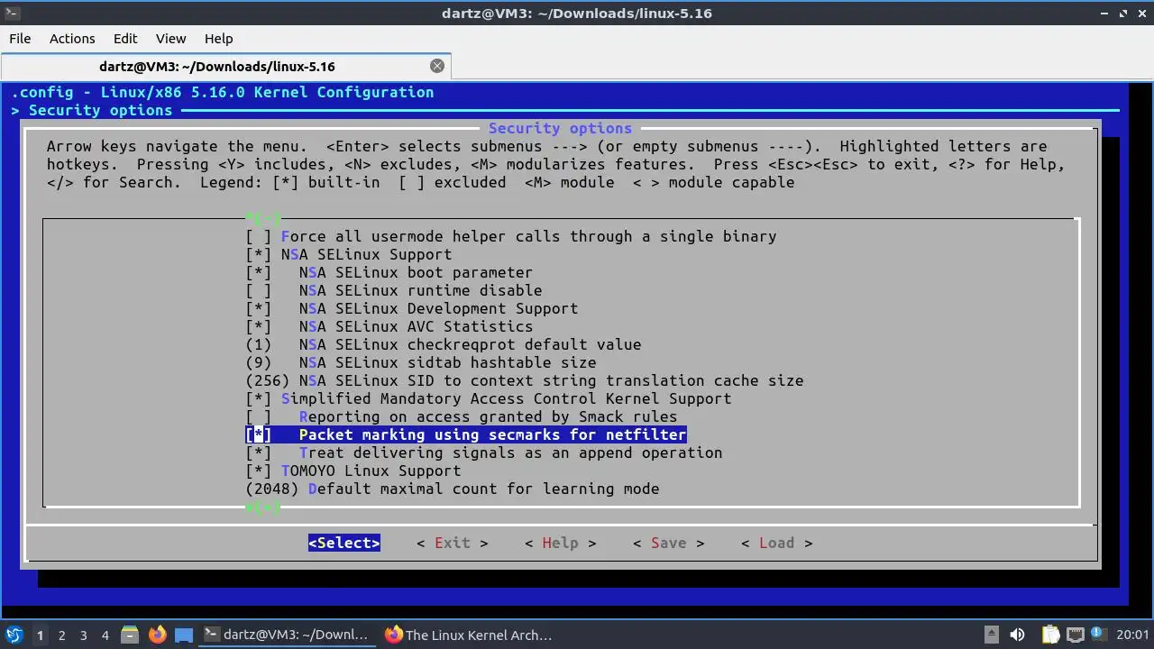The height and width of the screenshot is (649, 1154).
Task: Open the volume control speaker icon
Action: [1018, 635]
